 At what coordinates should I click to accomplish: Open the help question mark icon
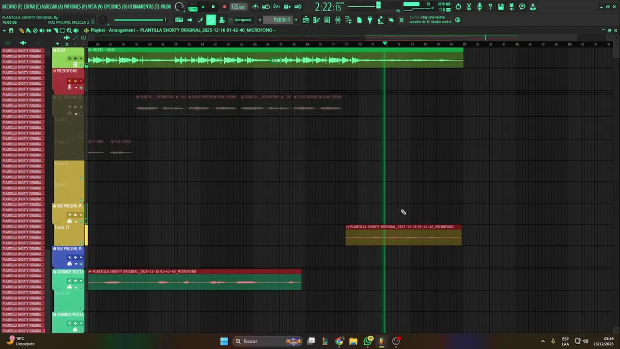(x=490, y=7)
